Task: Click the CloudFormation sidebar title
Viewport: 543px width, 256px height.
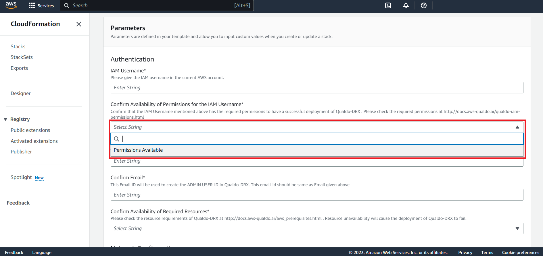Action: point(35,24)
